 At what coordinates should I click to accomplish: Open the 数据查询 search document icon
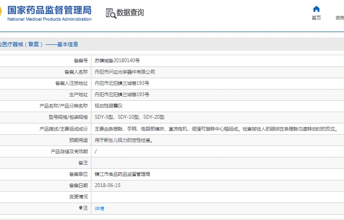coord(111,13)
